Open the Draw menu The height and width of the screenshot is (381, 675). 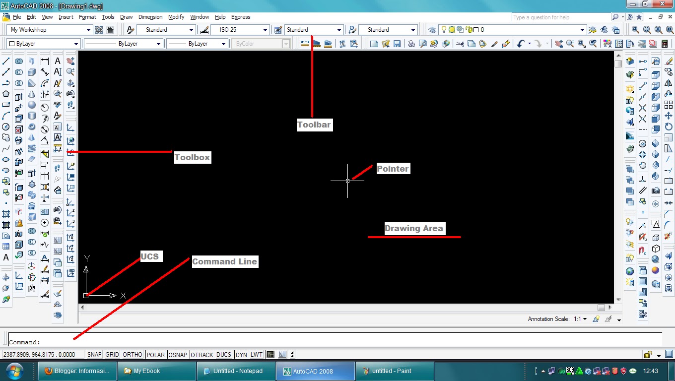tap(126, 17)
